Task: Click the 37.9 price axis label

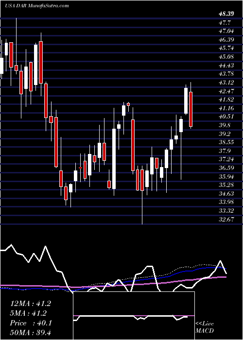Action: (225, 151)
